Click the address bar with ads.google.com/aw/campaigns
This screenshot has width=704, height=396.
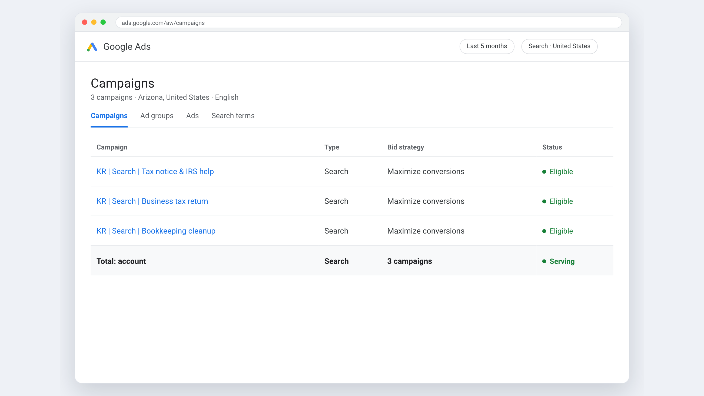point(369,23)
